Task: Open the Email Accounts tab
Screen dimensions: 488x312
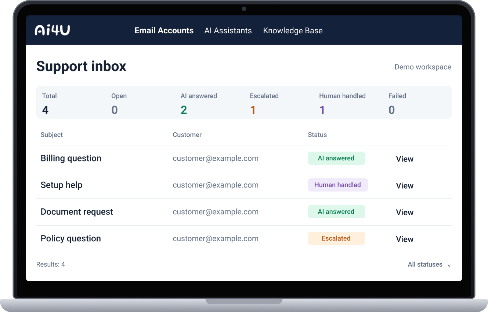Action: click(x=164, y=31)
